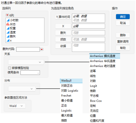Choose 指数 distribution
Image resolution: width=136 pixels, height=123 pixels.
click(71, 120)
